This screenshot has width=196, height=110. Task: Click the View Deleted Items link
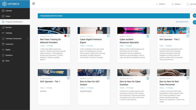[x=182, y=22]
